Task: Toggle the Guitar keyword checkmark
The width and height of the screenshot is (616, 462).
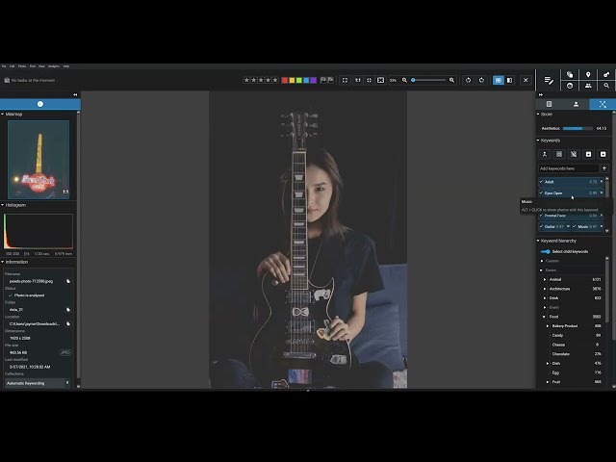Action: (x=541, y=227)
